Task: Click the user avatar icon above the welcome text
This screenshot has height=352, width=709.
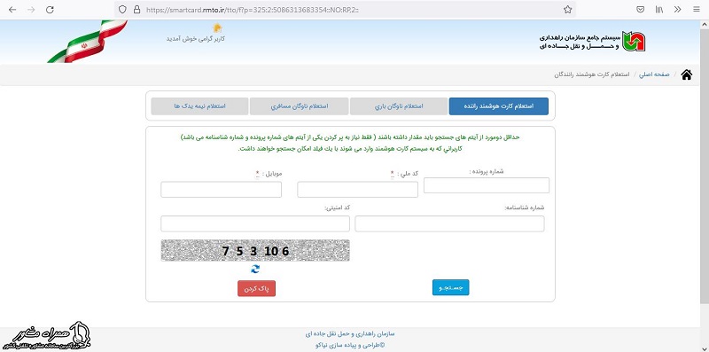Action: (217, 27)
